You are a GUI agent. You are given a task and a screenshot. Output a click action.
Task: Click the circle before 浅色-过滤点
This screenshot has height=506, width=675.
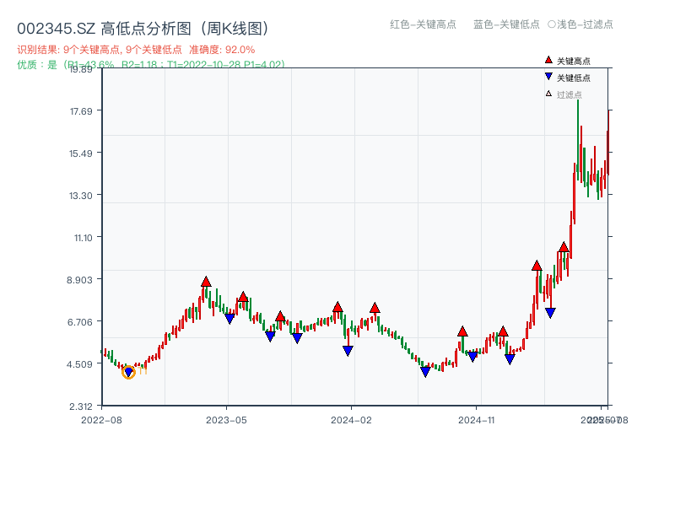tap(552, 24)
